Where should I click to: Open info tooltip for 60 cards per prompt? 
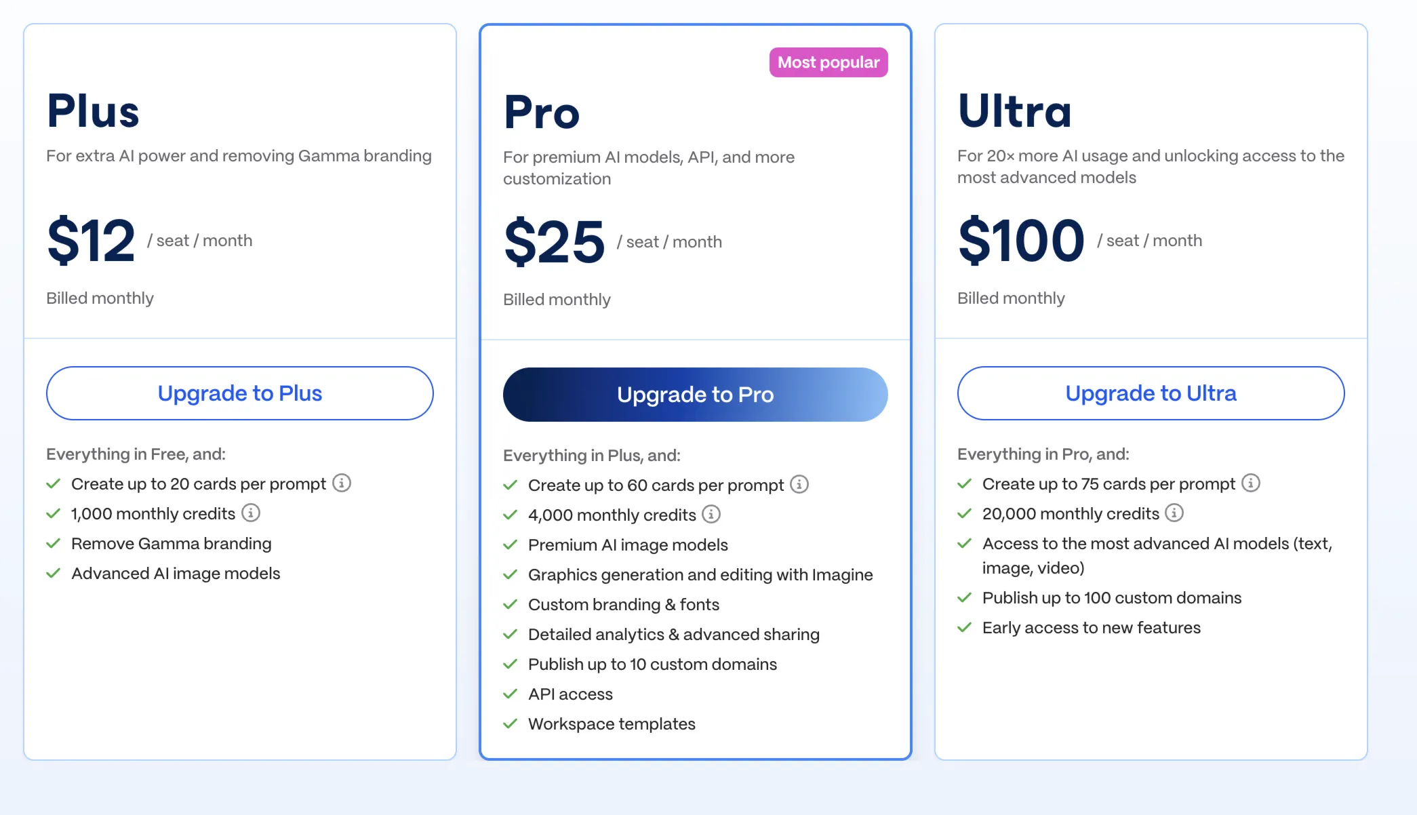click(799, 485)
